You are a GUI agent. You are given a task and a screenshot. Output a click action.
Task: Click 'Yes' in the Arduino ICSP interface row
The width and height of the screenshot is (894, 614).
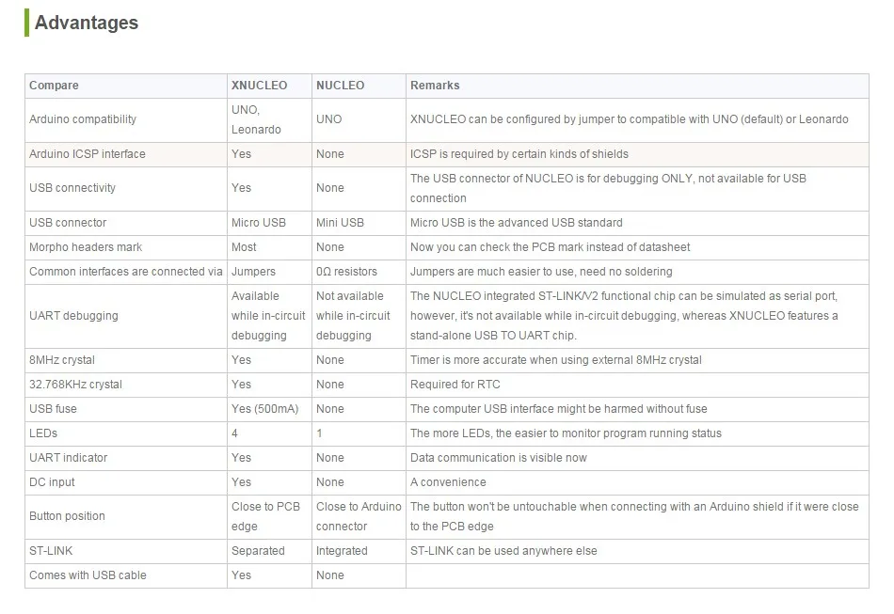pyautogui.click(x=241, y=154)
